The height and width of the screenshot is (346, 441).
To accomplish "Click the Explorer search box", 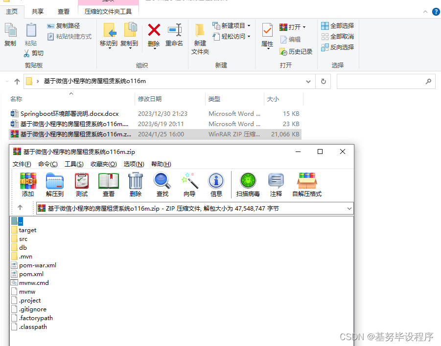I will [386, 82].
